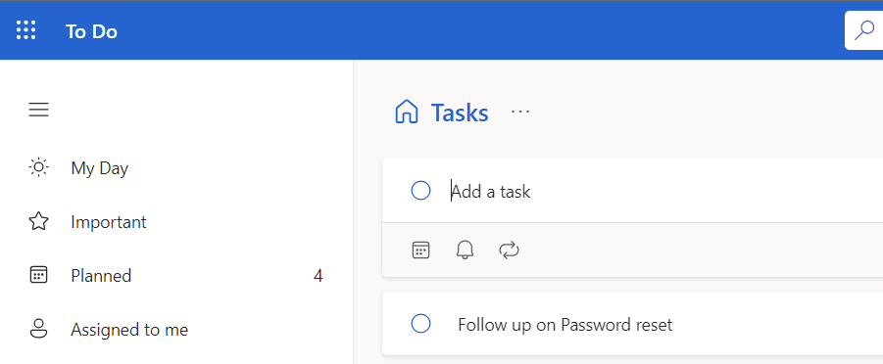Set a reminder with the bell icon
This screenshot has height=364, width=883.
[465, 250]
